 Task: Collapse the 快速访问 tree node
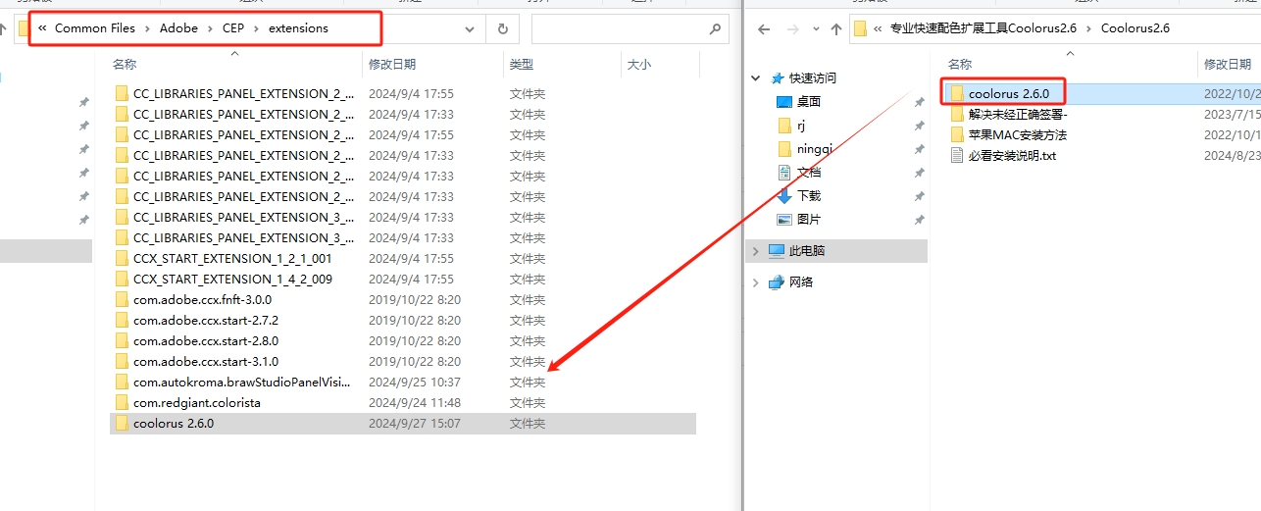click(x=755, y=77)
